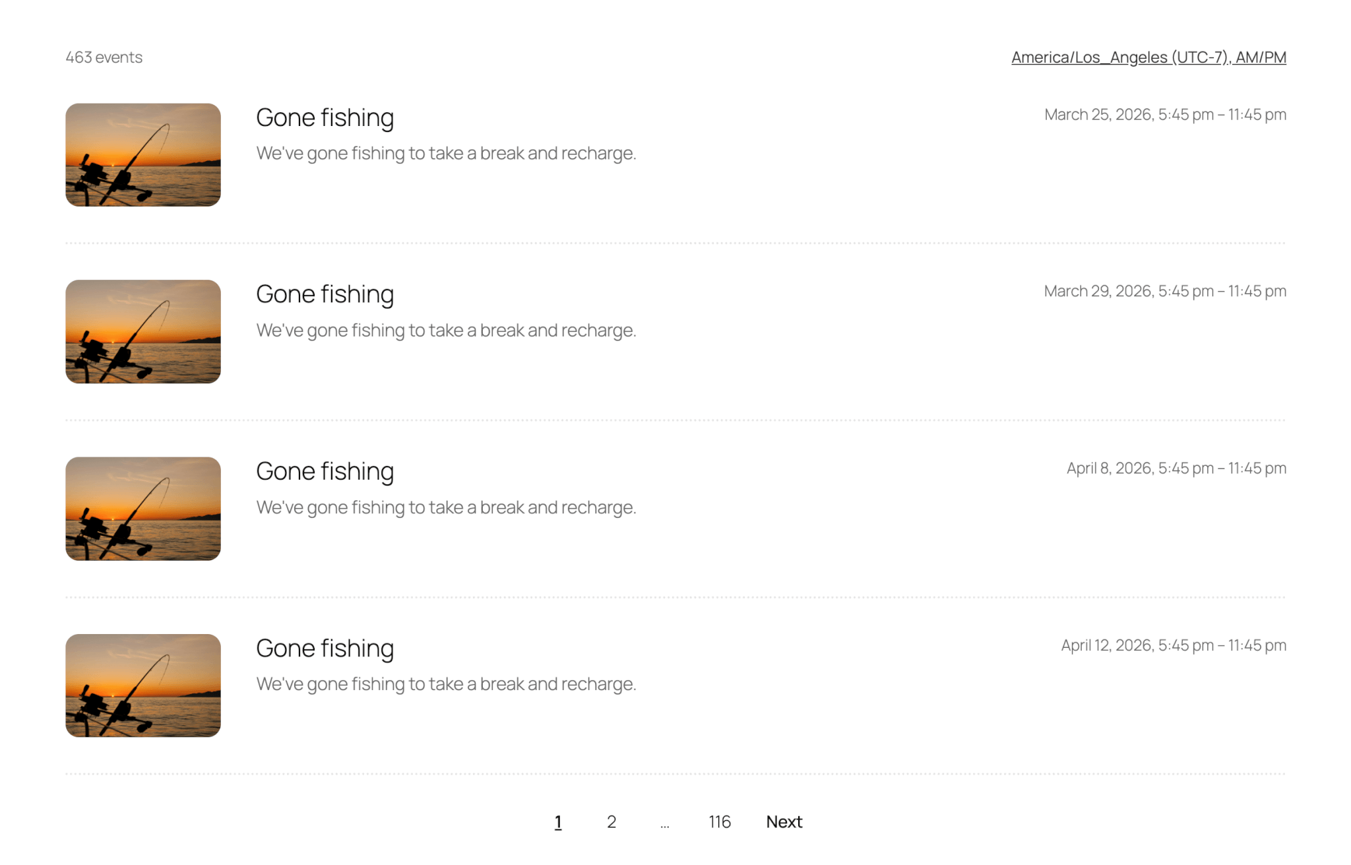Open the Gone fishing title dated March 29
Image resolution: width=1351 pixels, height=865 pixels.
point(325,294)
